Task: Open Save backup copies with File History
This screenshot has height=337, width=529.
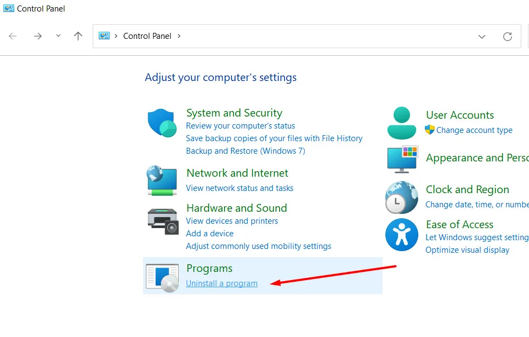Action: tap(274, 138)
